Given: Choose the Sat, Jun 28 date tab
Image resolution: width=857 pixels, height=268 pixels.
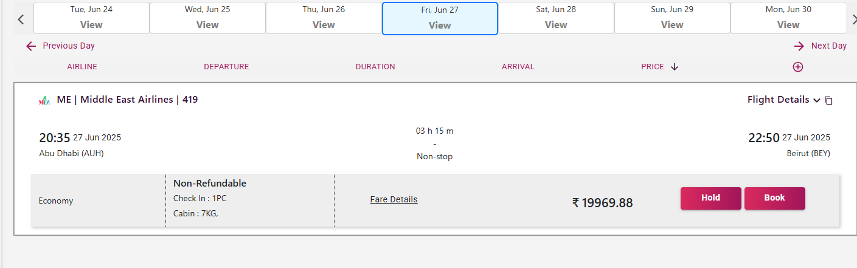Looking at the screenshot, I should coord(556,18).
